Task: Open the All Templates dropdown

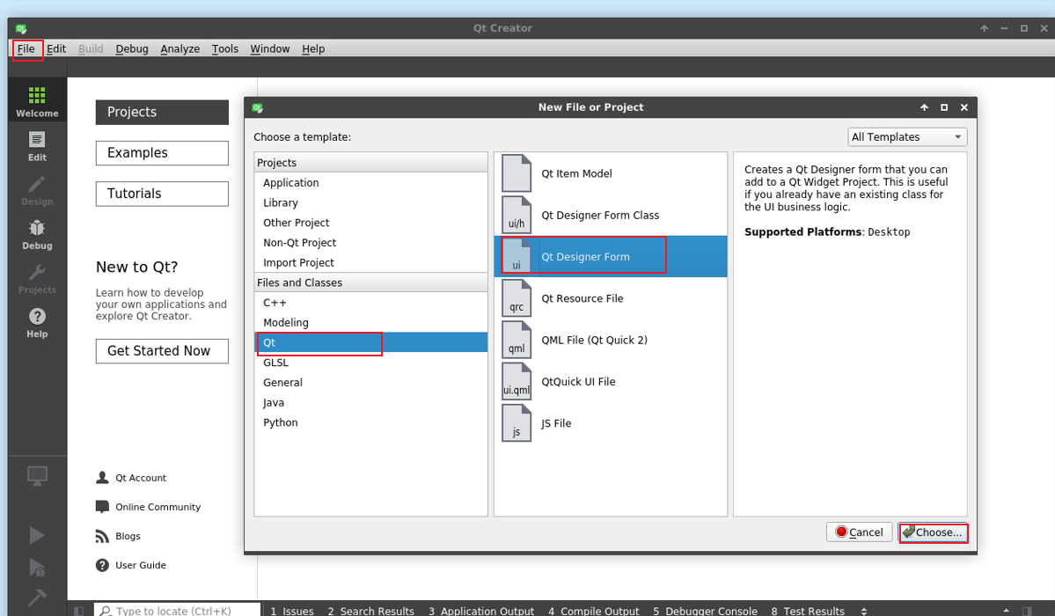Action: (907, 137)
